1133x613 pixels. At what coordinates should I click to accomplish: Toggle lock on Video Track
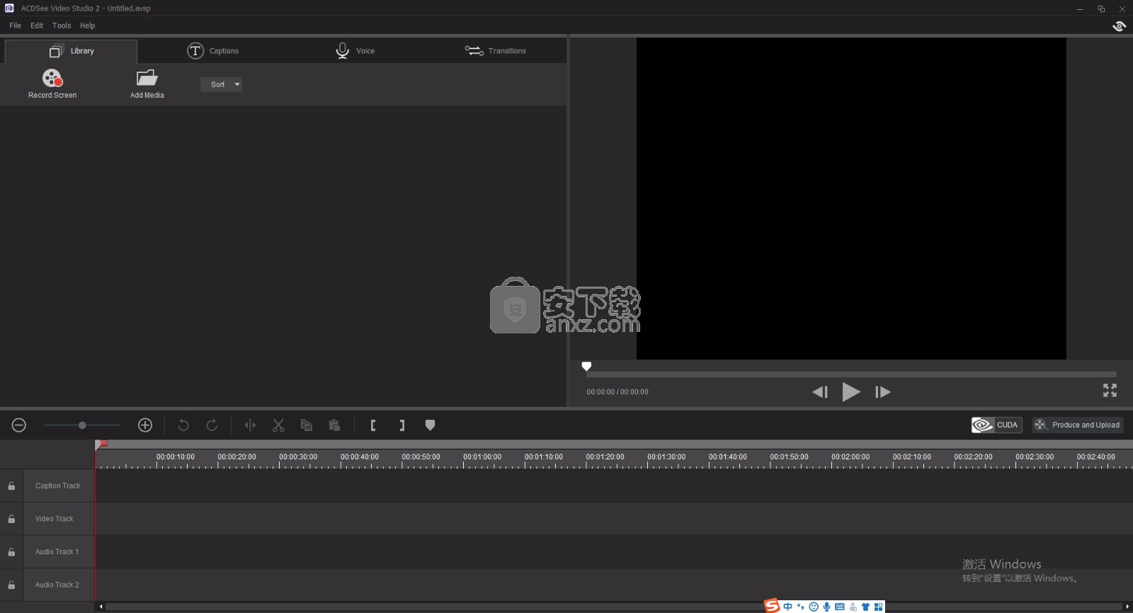[11, 519]
